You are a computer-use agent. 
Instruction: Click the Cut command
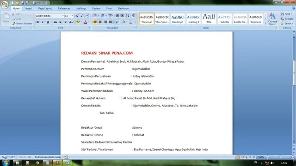point(16,14)
